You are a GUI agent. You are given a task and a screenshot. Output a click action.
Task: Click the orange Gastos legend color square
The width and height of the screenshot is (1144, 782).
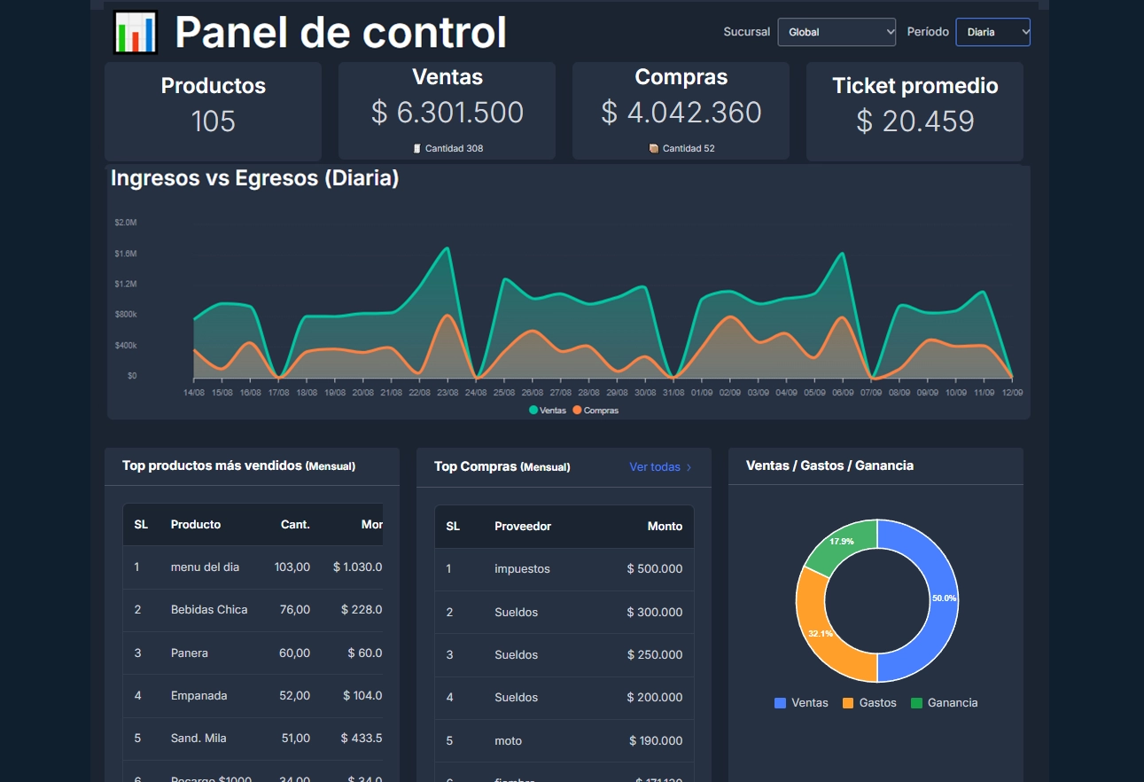848,703
